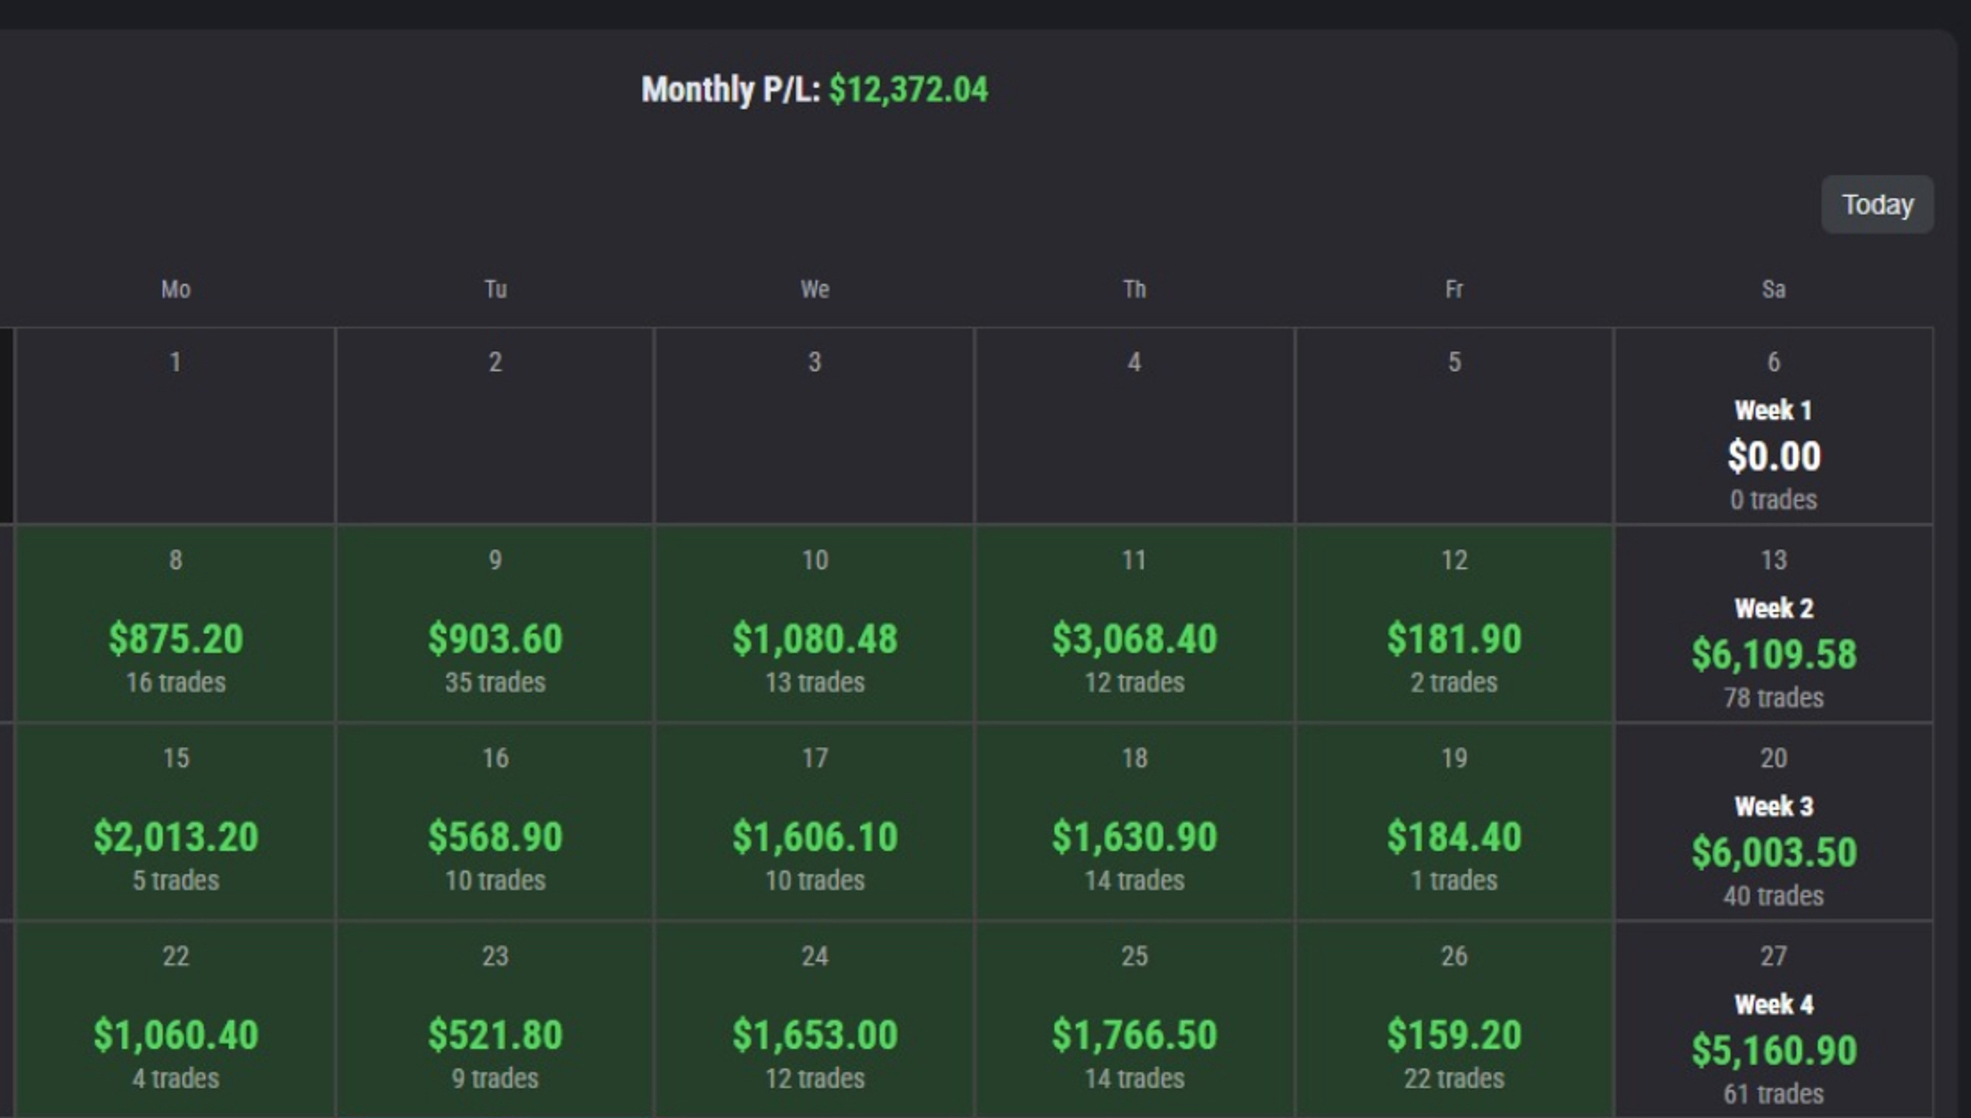View Week 4 summary of $5,160.90
1971x1118 pixels.
coord(1774,1019)
